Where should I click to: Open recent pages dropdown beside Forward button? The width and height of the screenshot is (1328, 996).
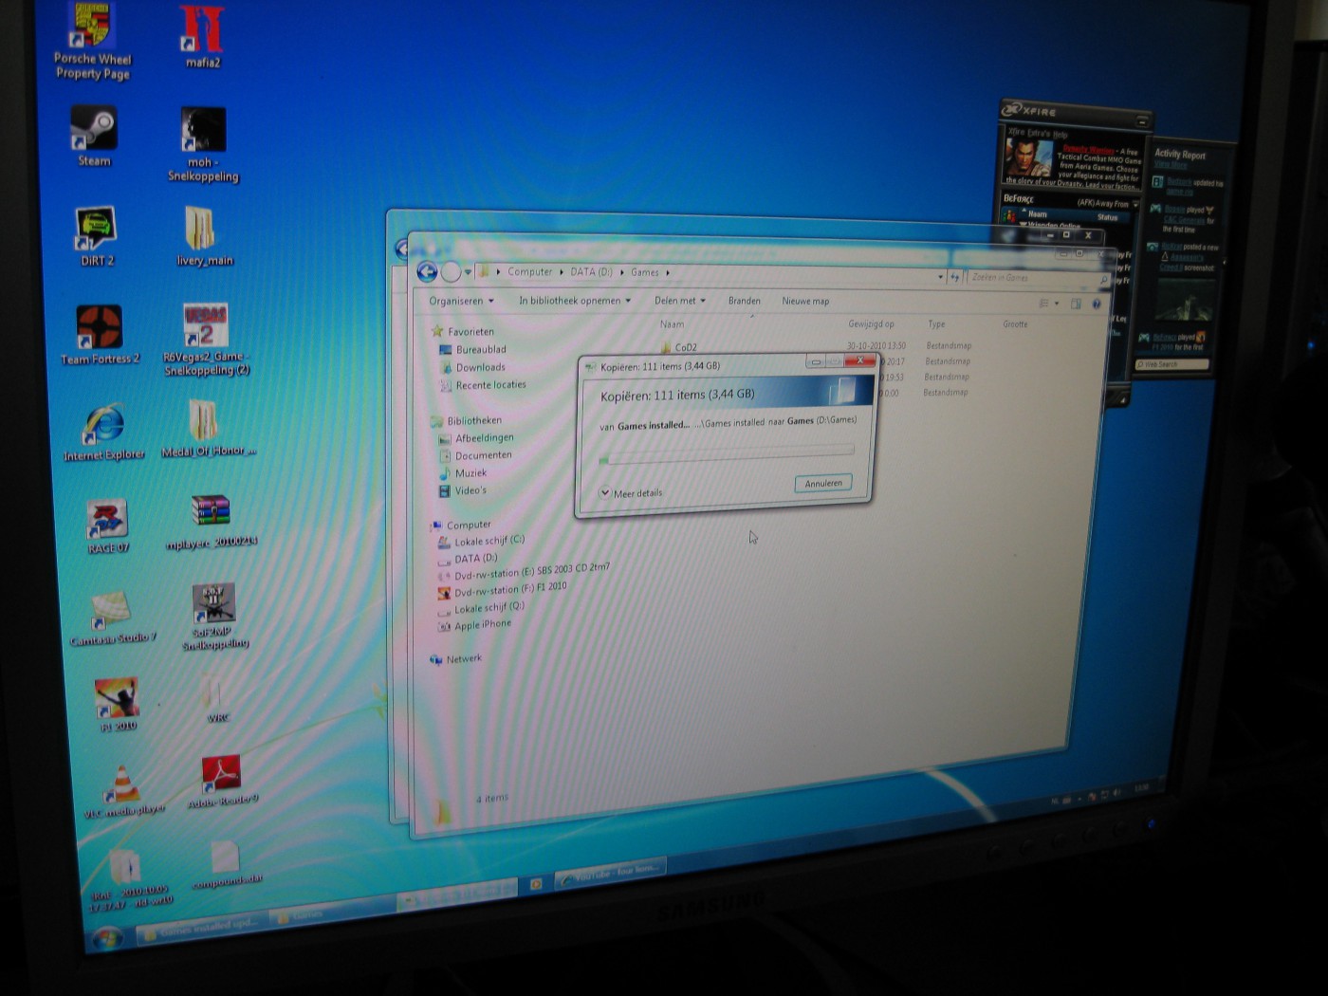point(468,273)
